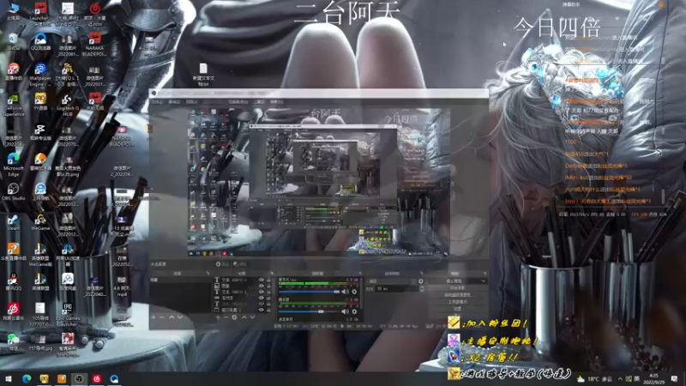
Task: Pop out the Sources dock panel
Action: point(272,274)
